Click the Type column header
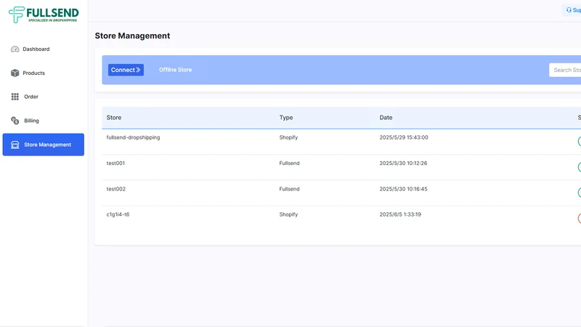This screenshot has width=581, height=327. pyautogui.click(x=286, y=118)
